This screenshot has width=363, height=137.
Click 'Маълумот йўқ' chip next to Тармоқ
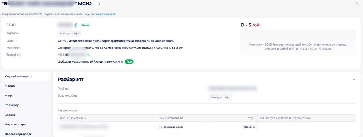pyautogui.click(x=69, y=33)
